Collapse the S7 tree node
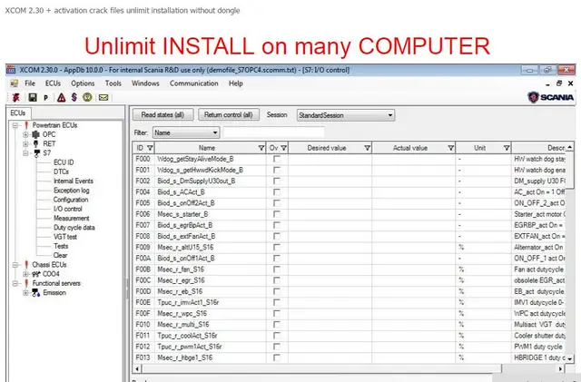Image resolution: width=581 pixels, height=382 pixels. point(25,153)
